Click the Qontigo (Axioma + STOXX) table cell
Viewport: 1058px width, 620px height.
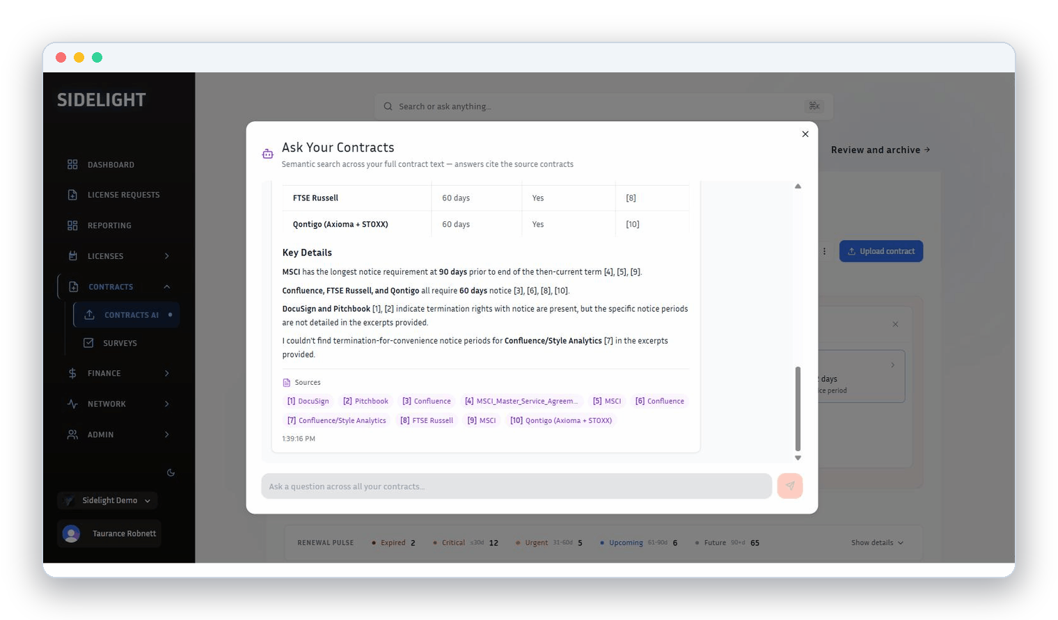coord(340,225)
